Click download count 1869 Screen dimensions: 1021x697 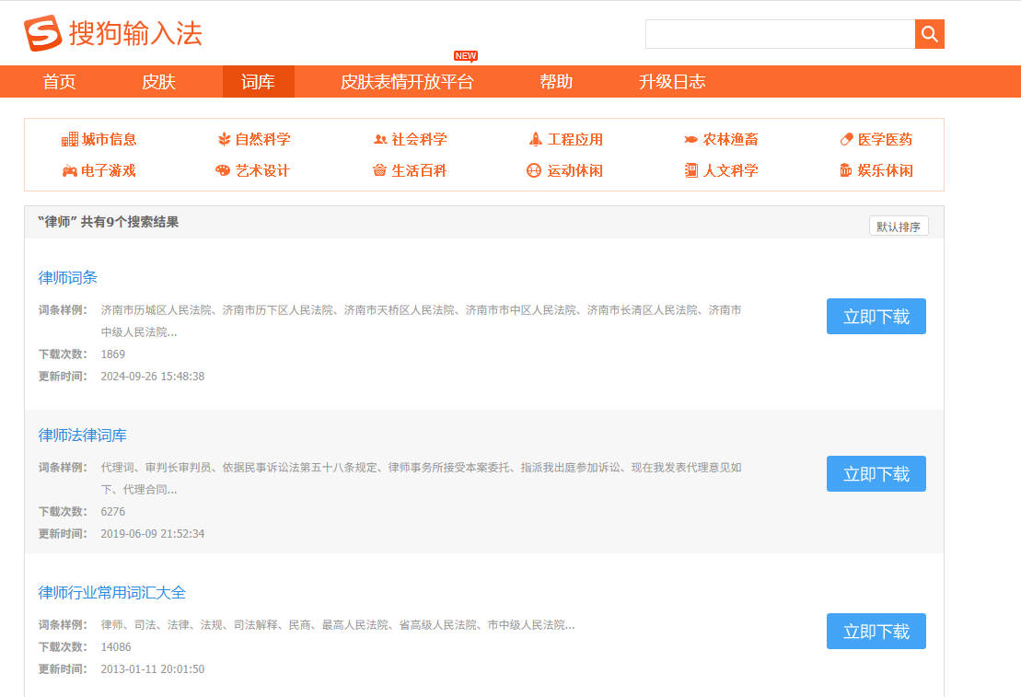(x=112, y=354)
